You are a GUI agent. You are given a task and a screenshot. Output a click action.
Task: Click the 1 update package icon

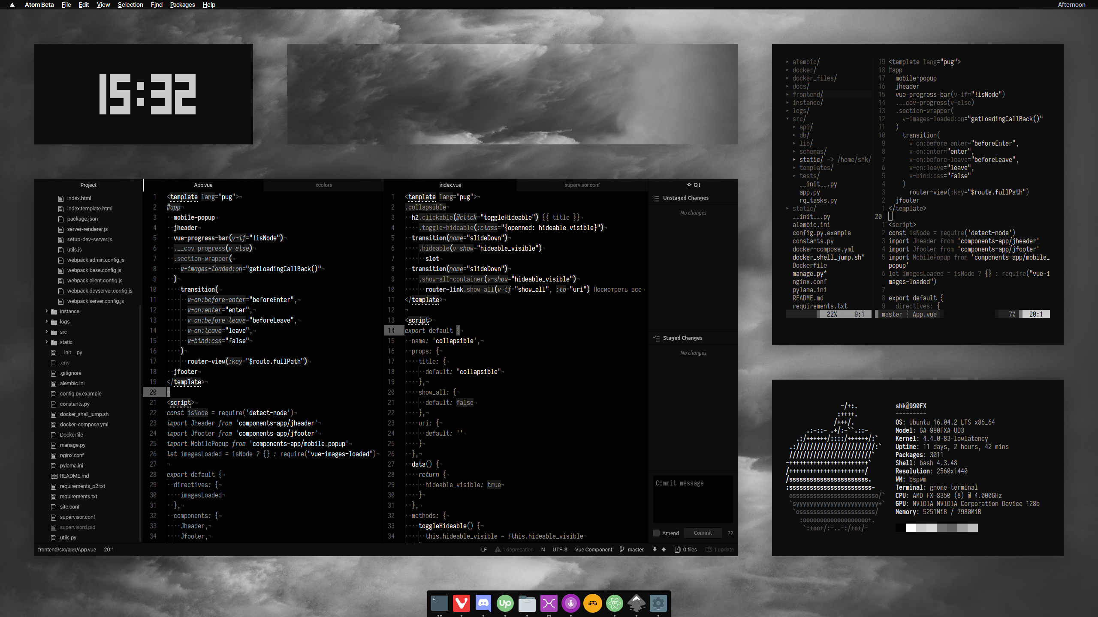709,549
